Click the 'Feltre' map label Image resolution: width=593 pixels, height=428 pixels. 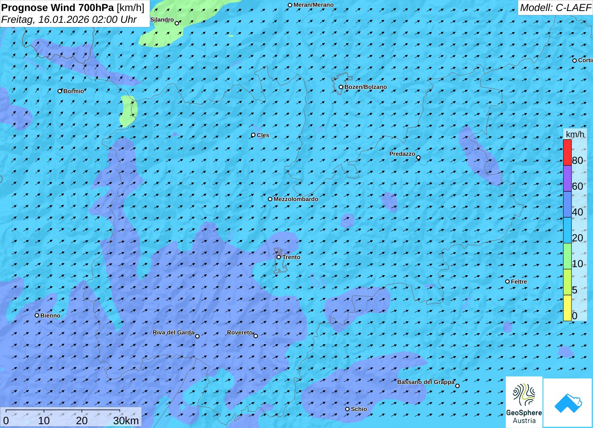(519, 282)
